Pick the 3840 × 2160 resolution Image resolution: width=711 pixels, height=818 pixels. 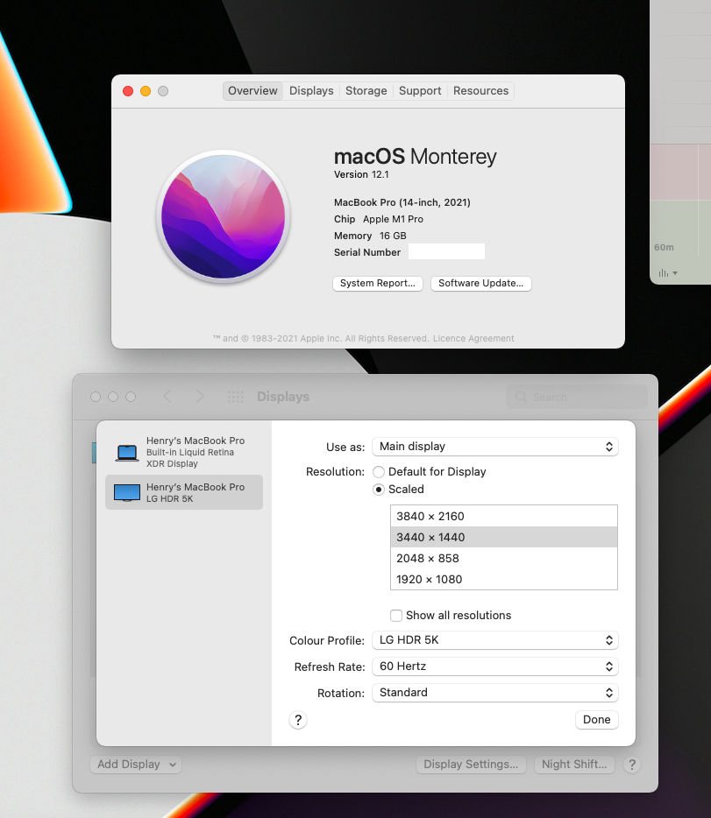tap(504, 516)
